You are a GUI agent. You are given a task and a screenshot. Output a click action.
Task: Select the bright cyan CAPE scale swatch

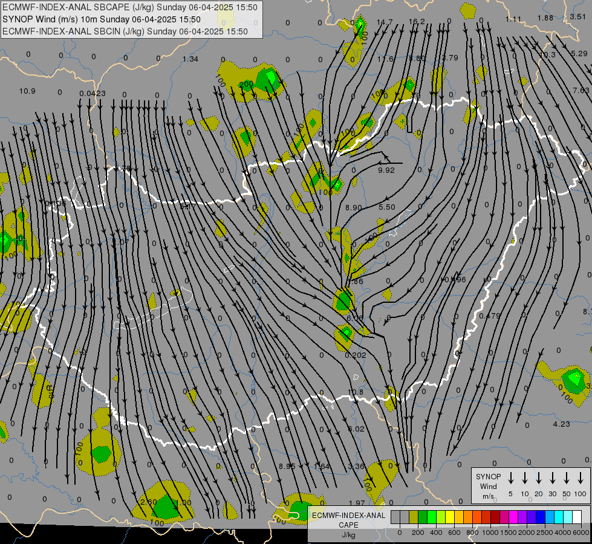point(558,517)
